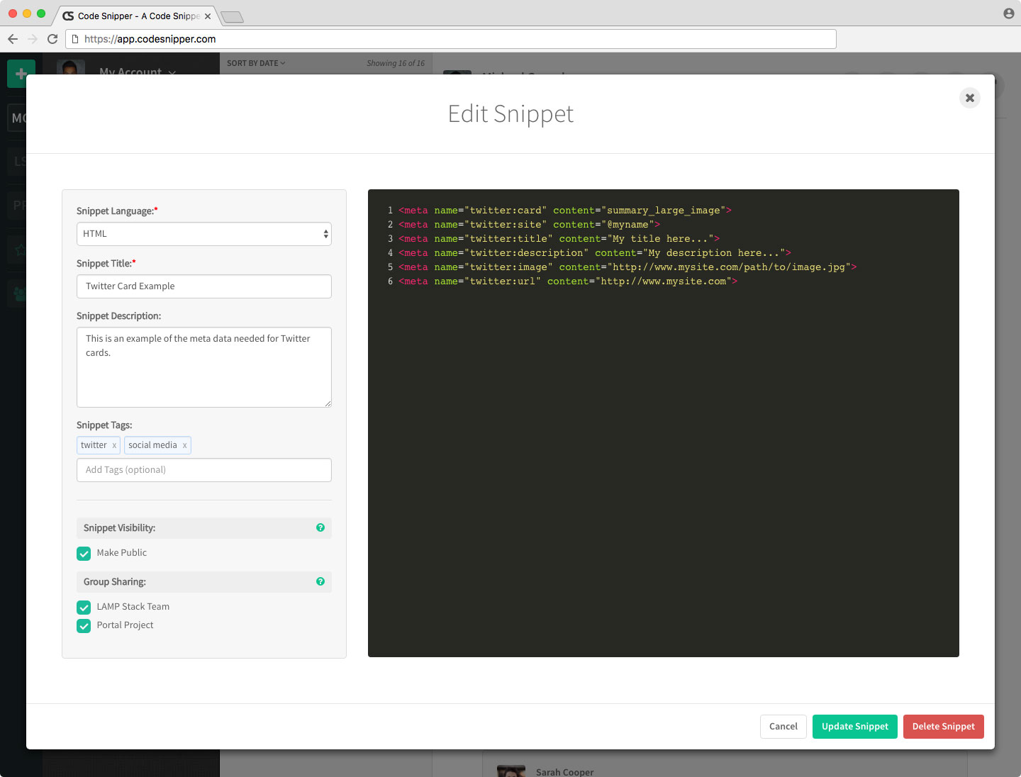The image size is (1021, 777).
Task: Toggle LAMP Stack Team sharing
Action: [x=84, y=608]
